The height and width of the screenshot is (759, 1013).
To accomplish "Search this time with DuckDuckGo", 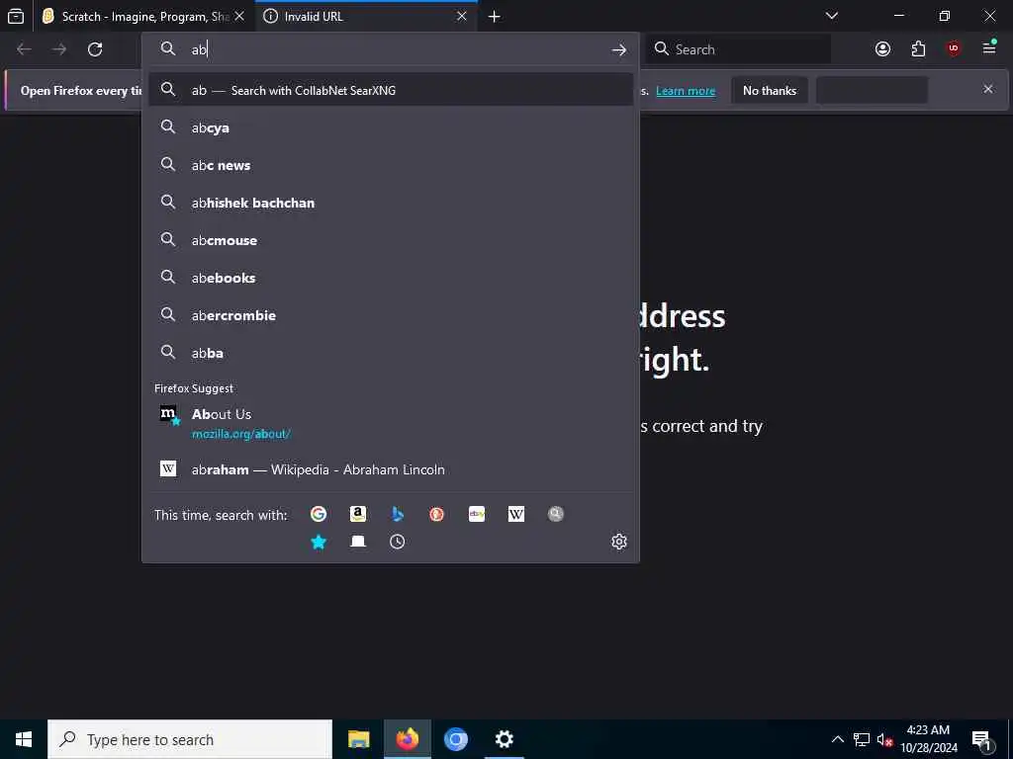I will pos(436,514).
